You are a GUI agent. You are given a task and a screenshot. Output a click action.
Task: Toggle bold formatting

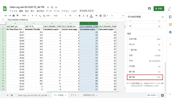tap(80, 16)
